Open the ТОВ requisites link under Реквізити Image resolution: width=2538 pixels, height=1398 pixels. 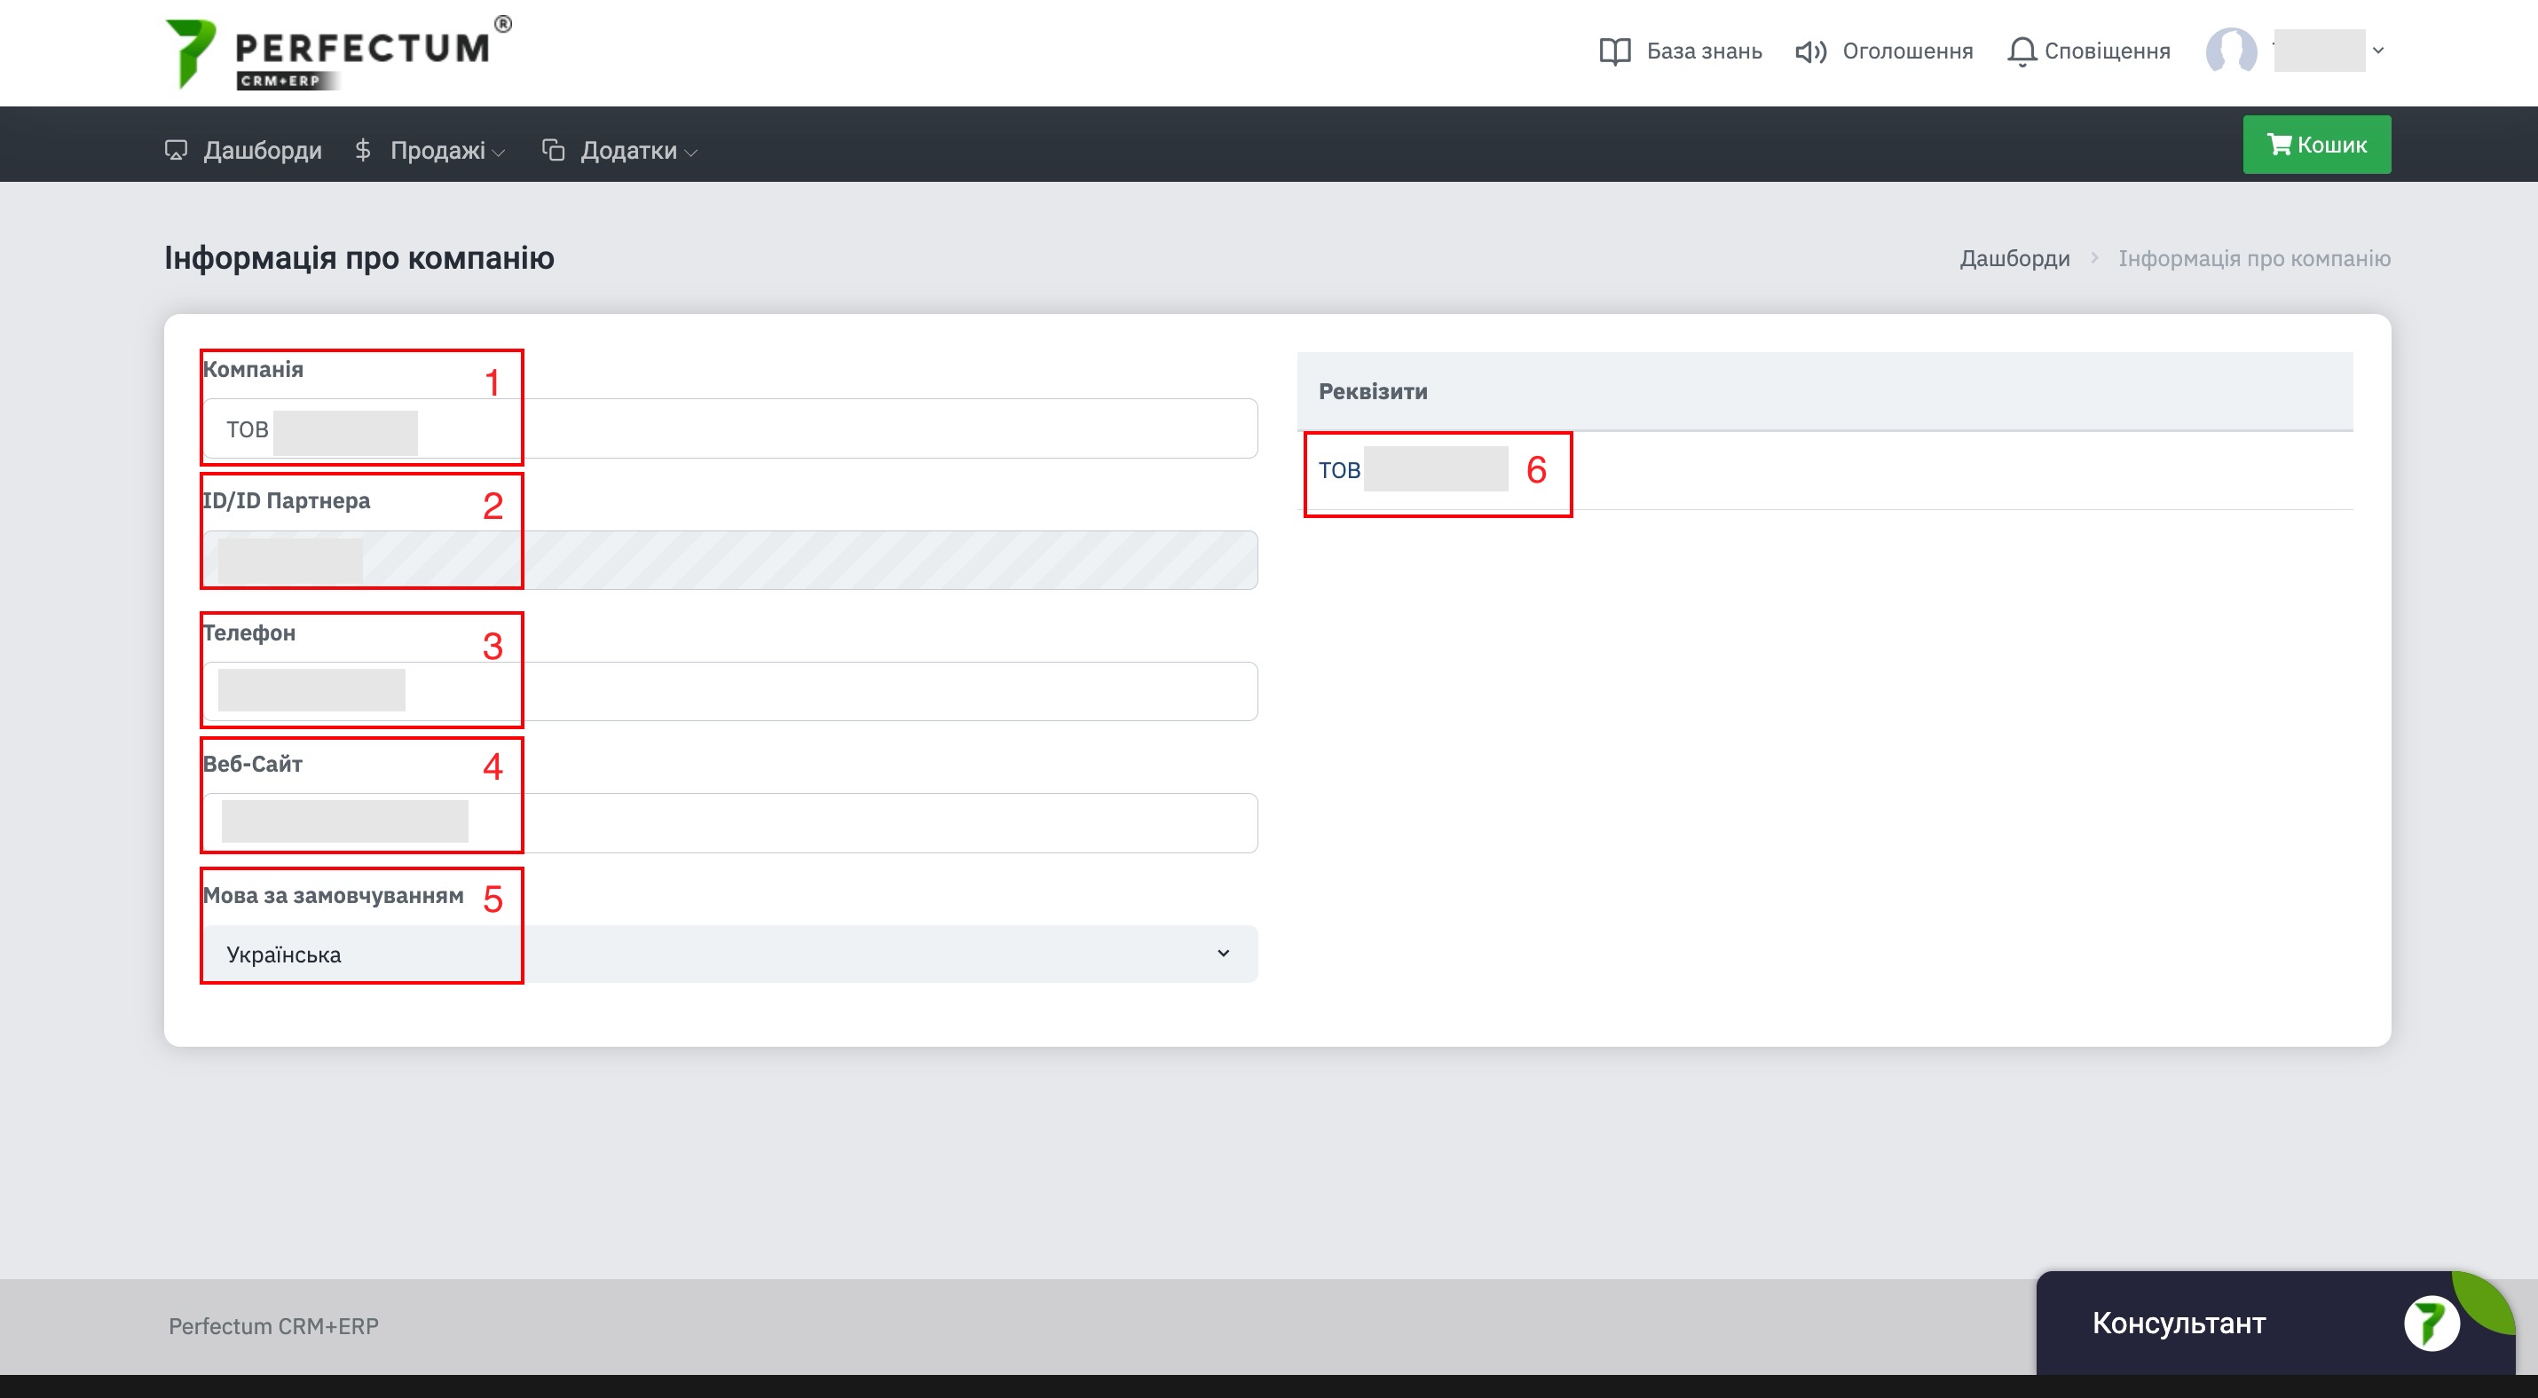click(x=1413, y=469)
